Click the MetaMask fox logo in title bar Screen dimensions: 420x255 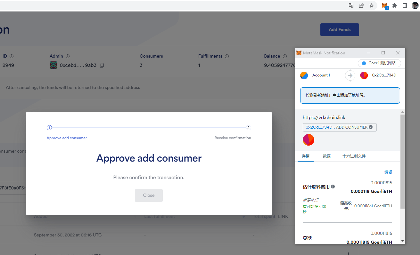coord(299,53)
